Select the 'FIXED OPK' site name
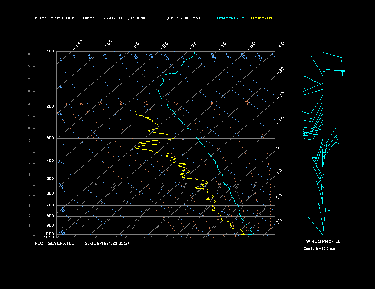Viewport: 375px width, 289px height. (62, 18)
